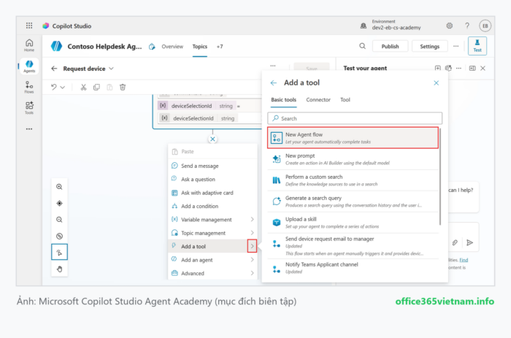The image size is (511, 338).
Task: Select Notify Teams Applicant channel flow
Action: pyautogui.click(x=353, y=268)
